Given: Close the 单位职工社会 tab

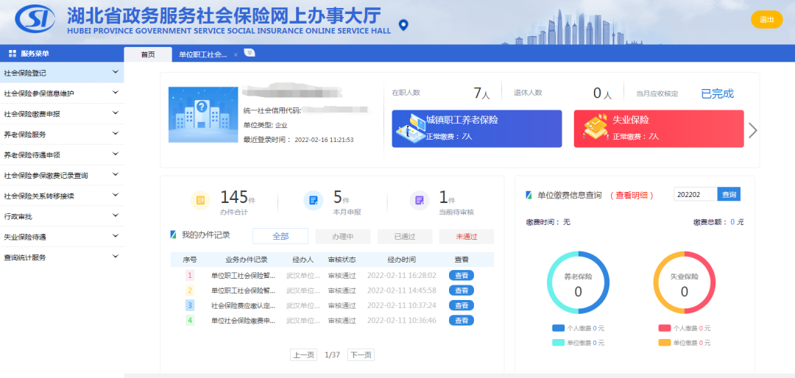Looking at the screenshot, I should click(x=236, y=55).
